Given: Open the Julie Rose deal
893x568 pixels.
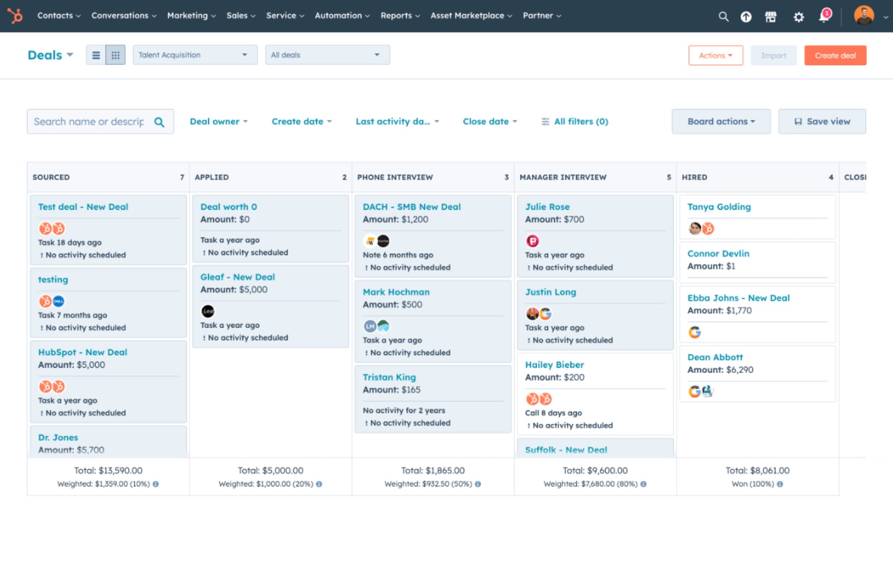Looking at the screenshot, I should click(548, 206).
